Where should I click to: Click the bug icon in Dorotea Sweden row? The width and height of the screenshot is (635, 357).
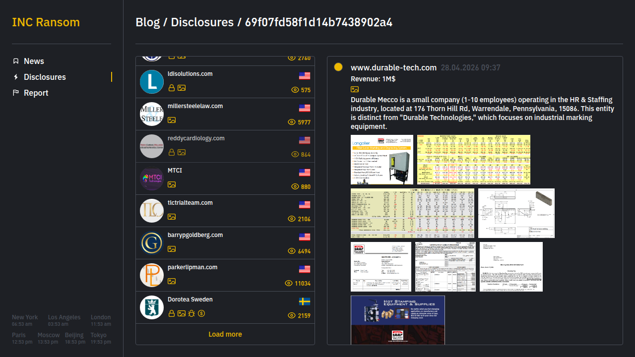191,313
